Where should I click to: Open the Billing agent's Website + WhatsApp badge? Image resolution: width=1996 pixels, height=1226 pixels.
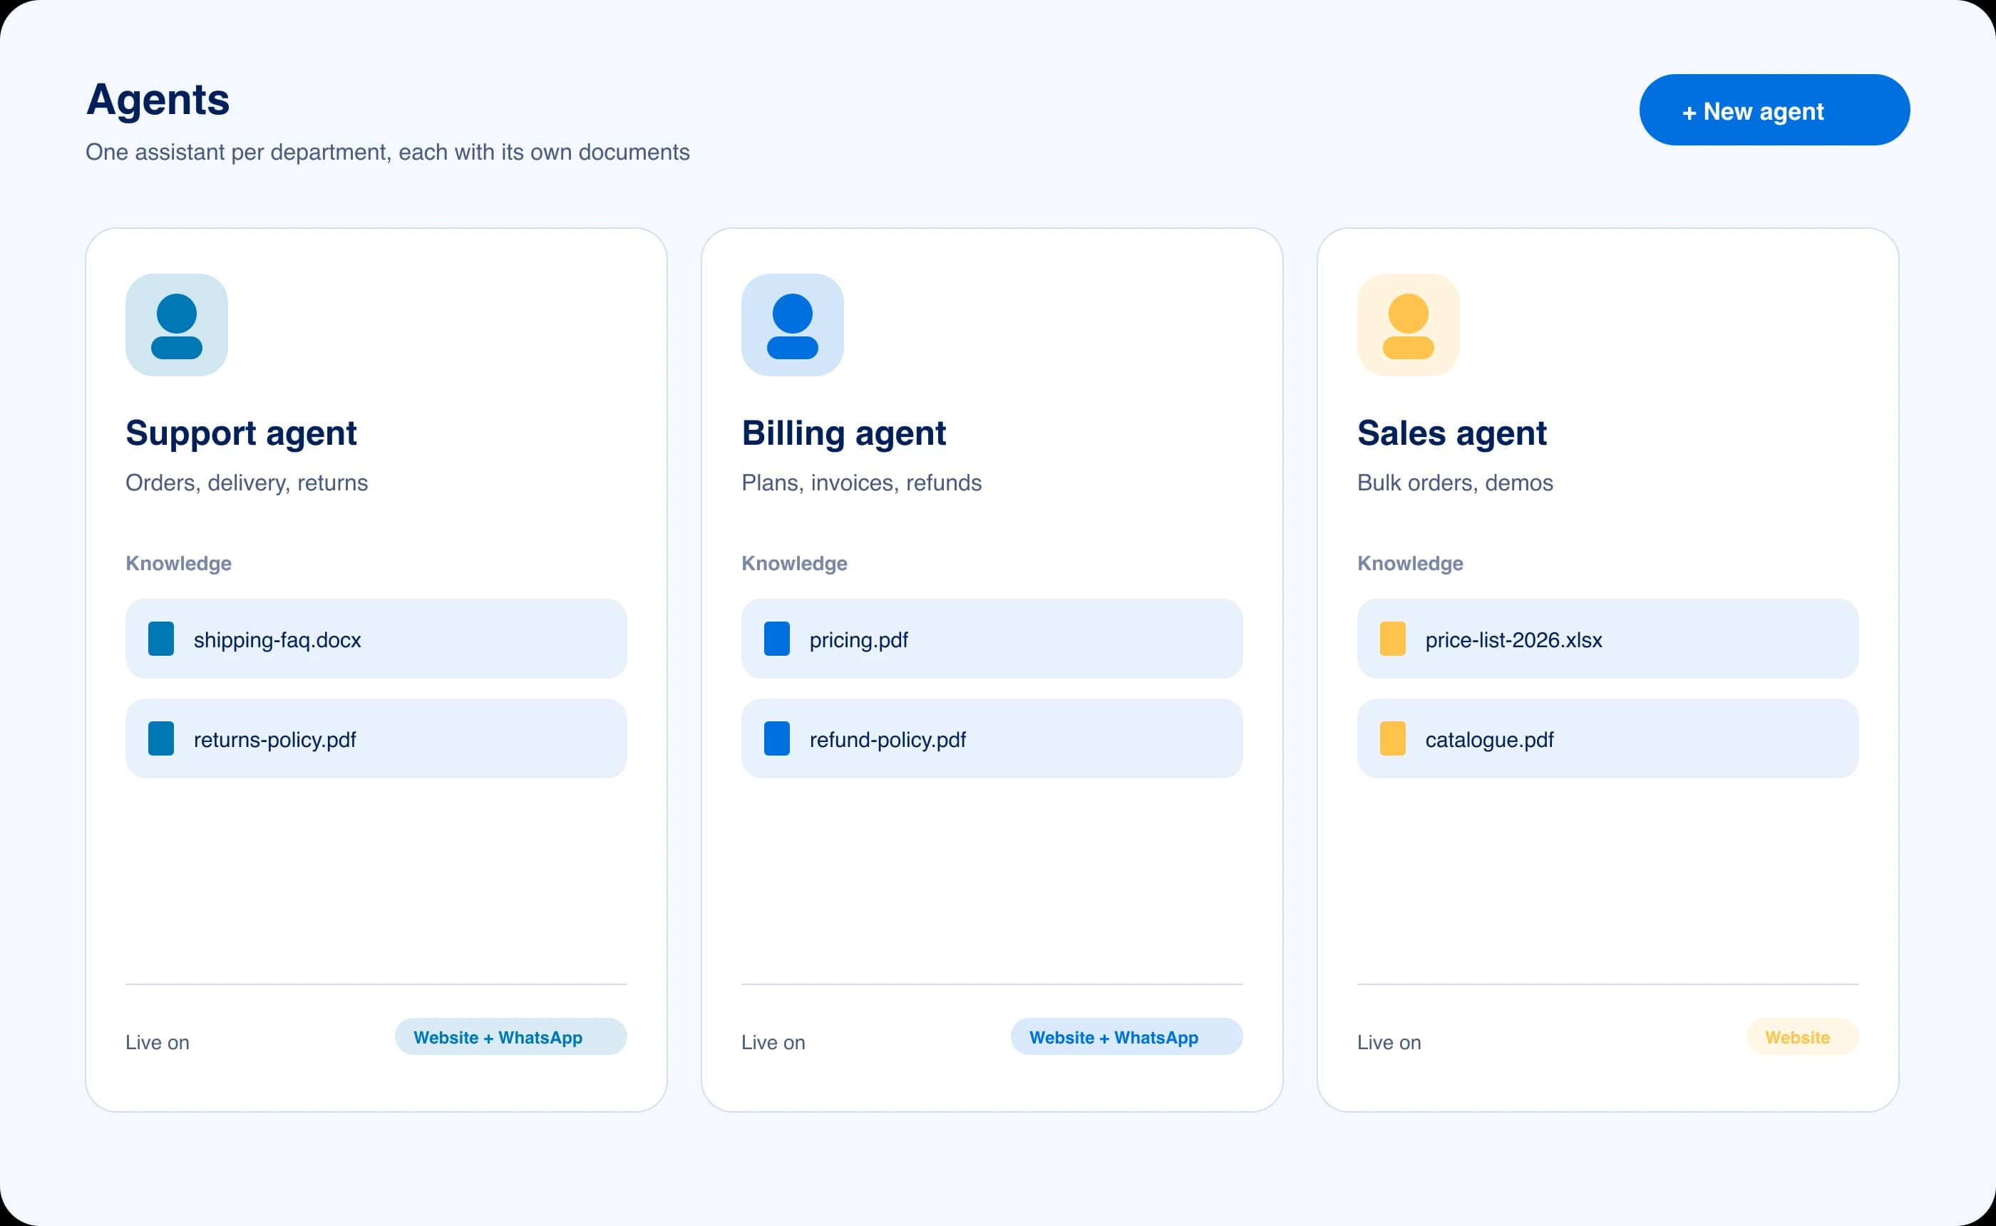(x=1127, y=1037)
